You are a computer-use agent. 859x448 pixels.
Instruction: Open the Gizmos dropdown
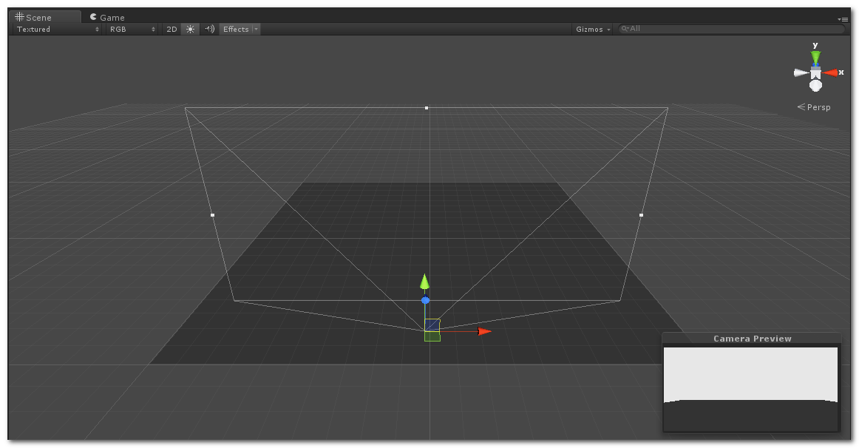point(593,29)
